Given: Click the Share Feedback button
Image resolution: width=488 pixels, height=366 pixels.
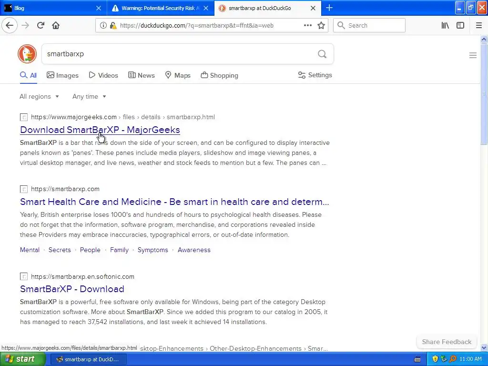Looking at the screenshot, I should click(447, 342).
